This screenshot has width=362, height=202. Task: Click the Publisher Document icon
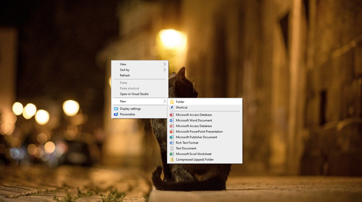[172, 137]
